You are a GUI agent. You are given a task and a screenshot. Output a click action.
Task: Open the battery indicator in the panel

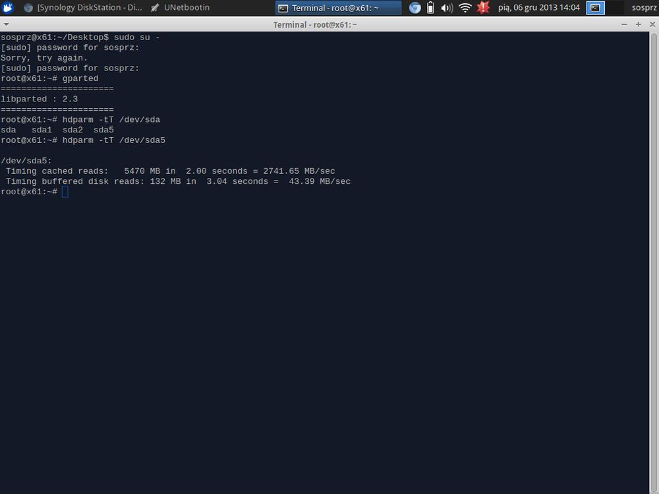pyautogui.click(x=430, y=7)
